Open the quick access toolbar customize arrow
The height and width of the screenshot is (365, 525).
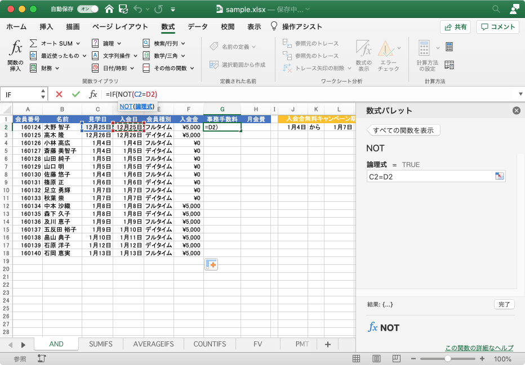pyautogui.click(x=173, y=10)
